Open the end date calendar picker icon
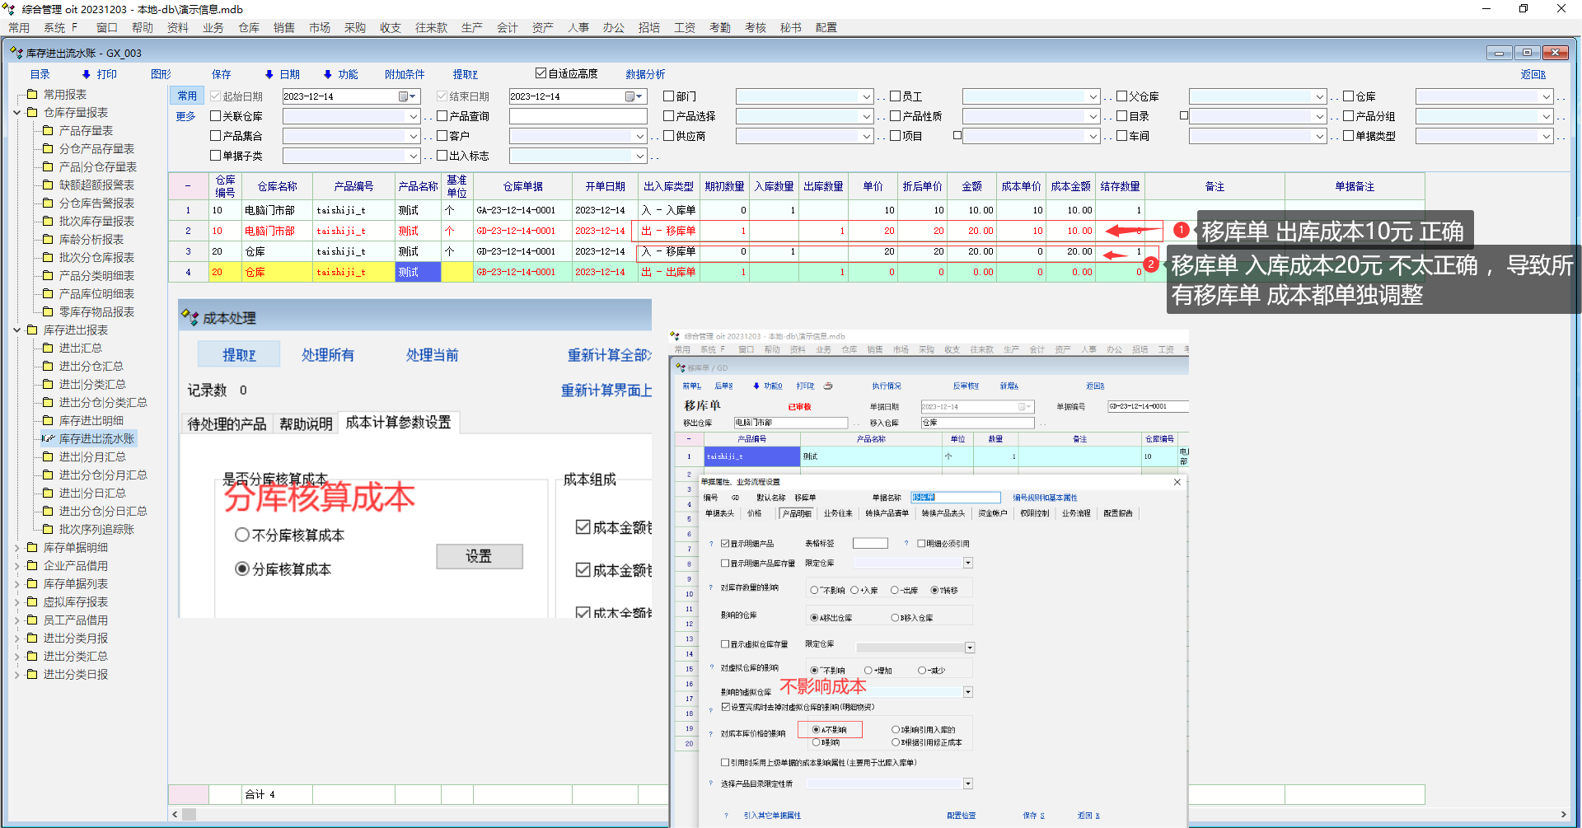1582x828 pixels. pyautogui.click(x=630, y=96)
